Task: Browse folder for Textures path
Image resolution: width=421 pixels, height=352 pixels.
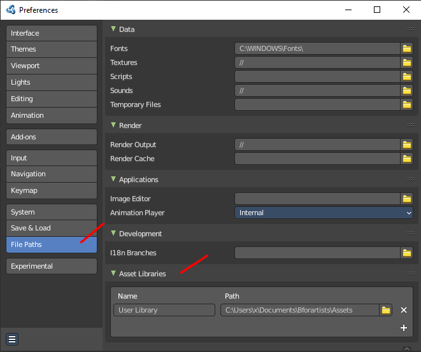Action: coord(406,62)
